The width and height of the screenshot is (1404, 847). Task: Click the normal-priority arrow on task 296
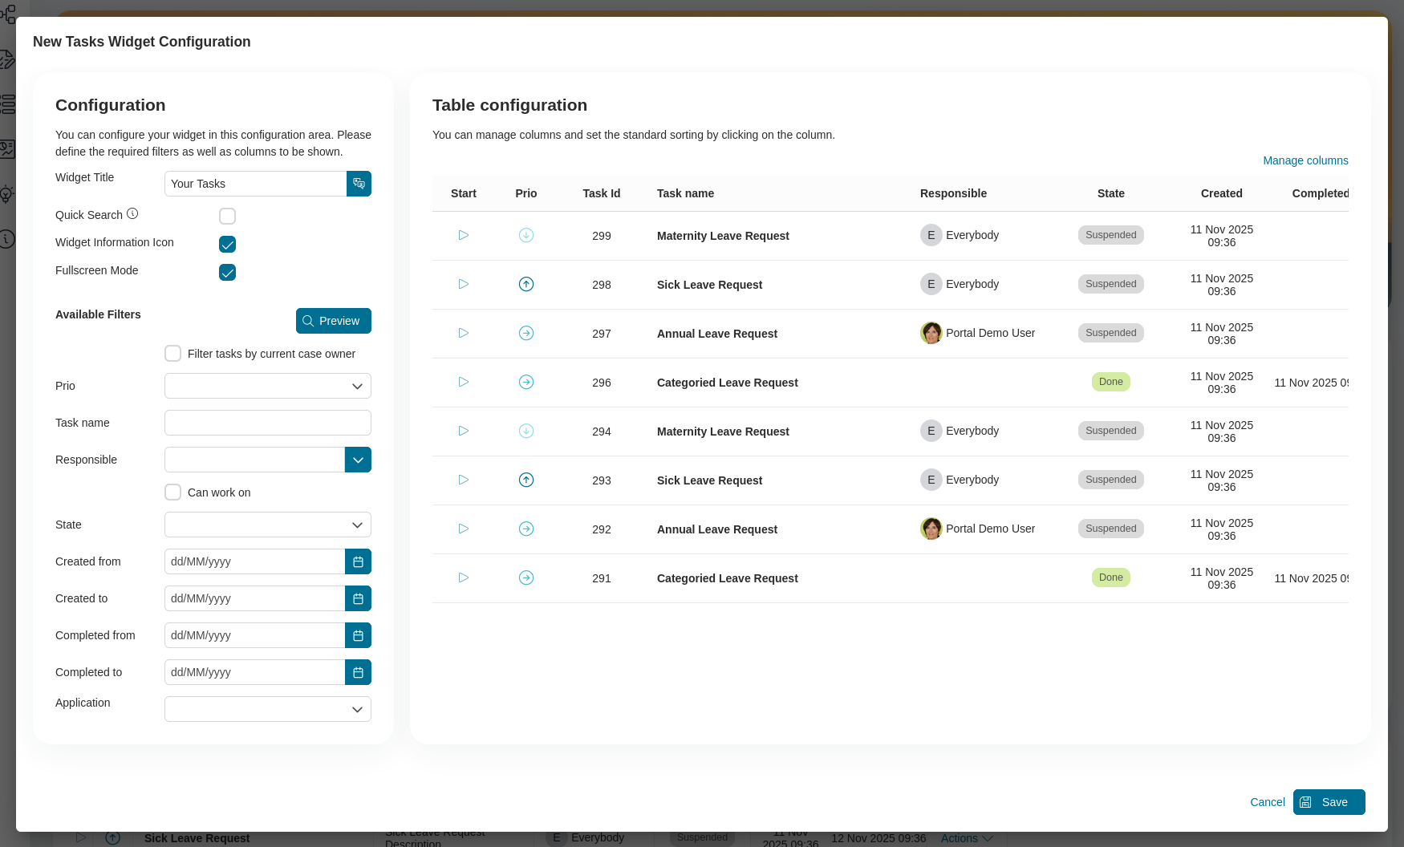click(x=526, y=382)
